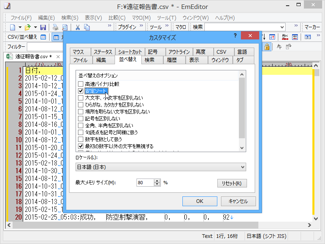Click the advanced filter funnel icon
The width and height of the screenshot is (325, 244).
279,47
